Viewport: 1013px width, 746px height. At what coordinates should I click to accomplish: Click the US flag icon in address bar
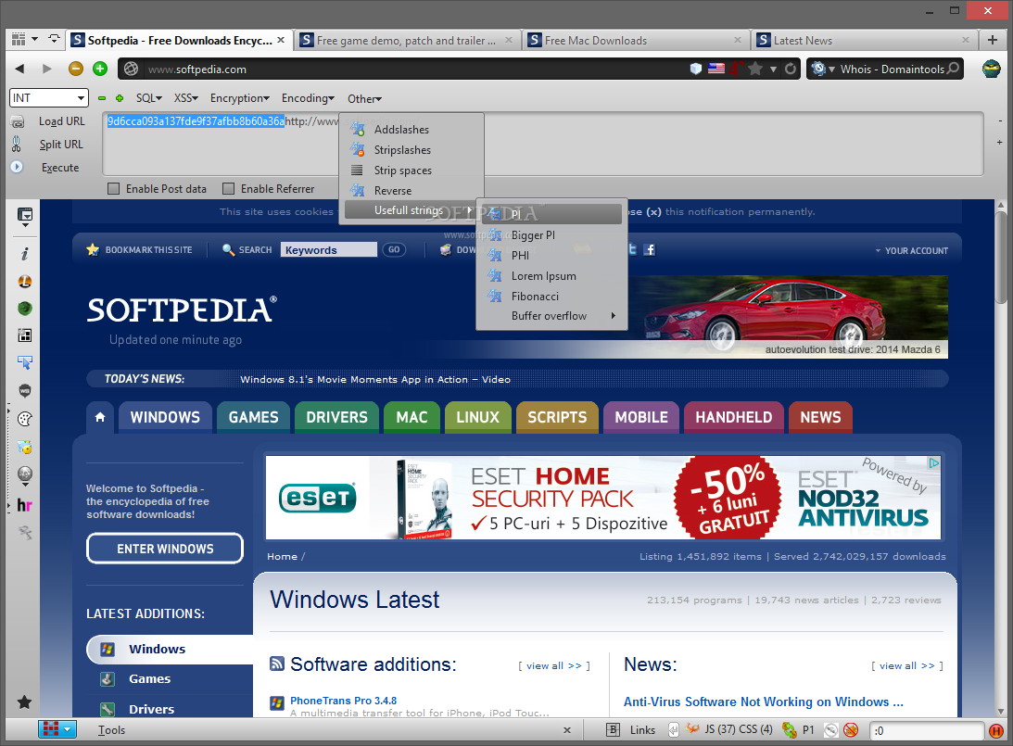click(715, 69)
